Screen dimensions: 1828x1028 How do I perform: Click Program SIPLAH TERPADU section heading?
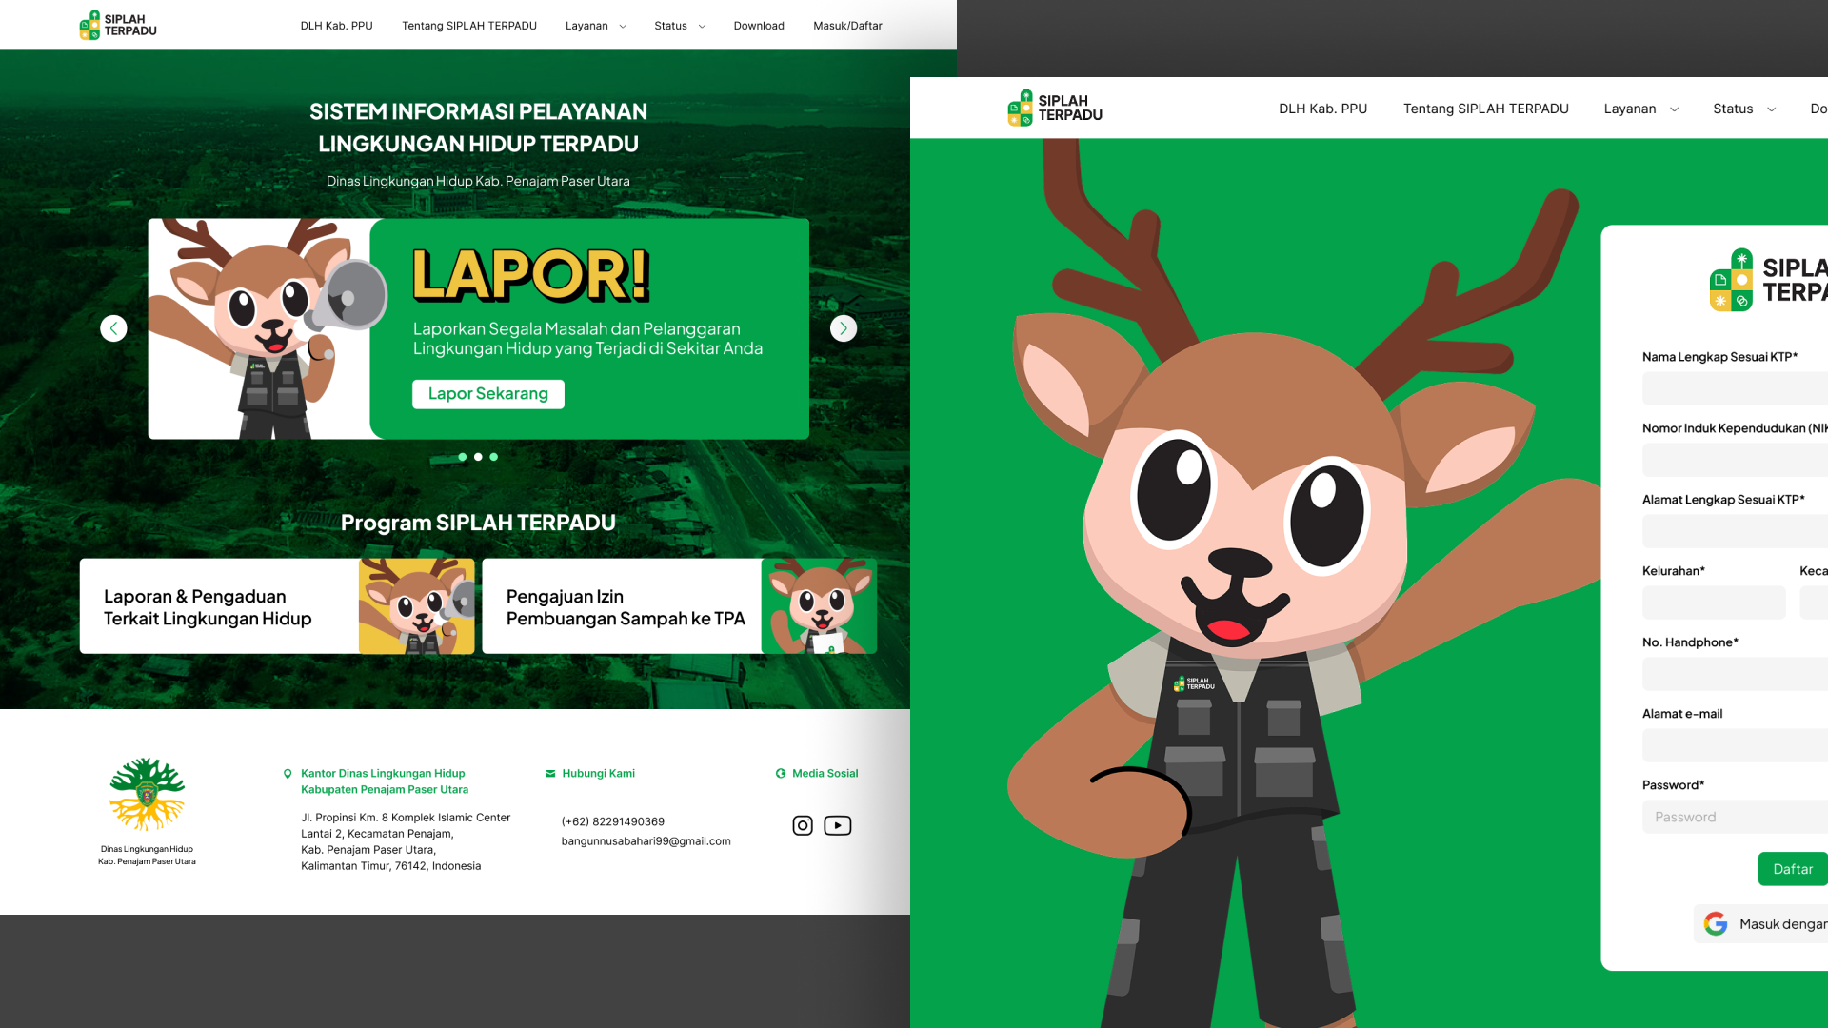click(x=478, y=523)
